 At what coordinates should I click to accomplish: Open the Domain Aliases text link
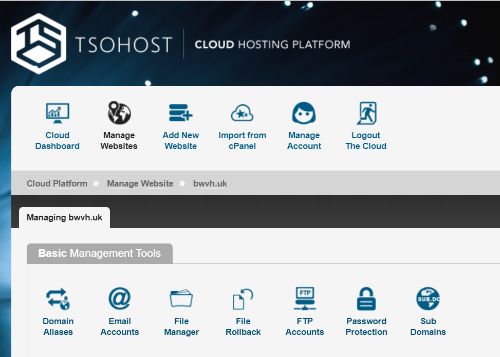[x=58, y=326]
